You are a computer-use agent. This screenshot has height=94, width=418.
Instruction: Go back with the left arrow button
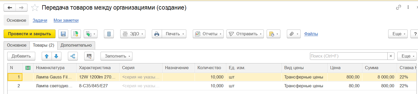[10, 8]
